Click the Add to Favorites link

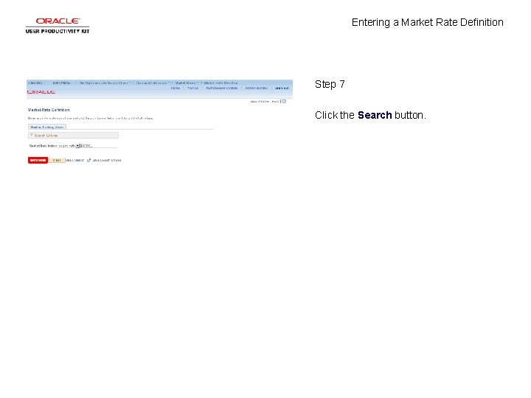click(257, 88)
